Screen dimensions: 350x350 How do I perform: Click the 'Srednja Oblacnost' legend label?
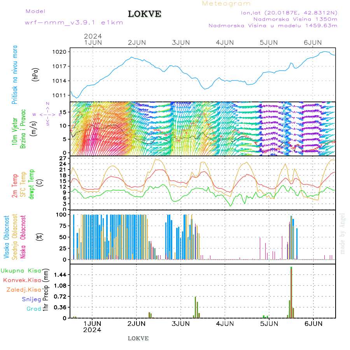pyautogui.click(x=14, y=237)
